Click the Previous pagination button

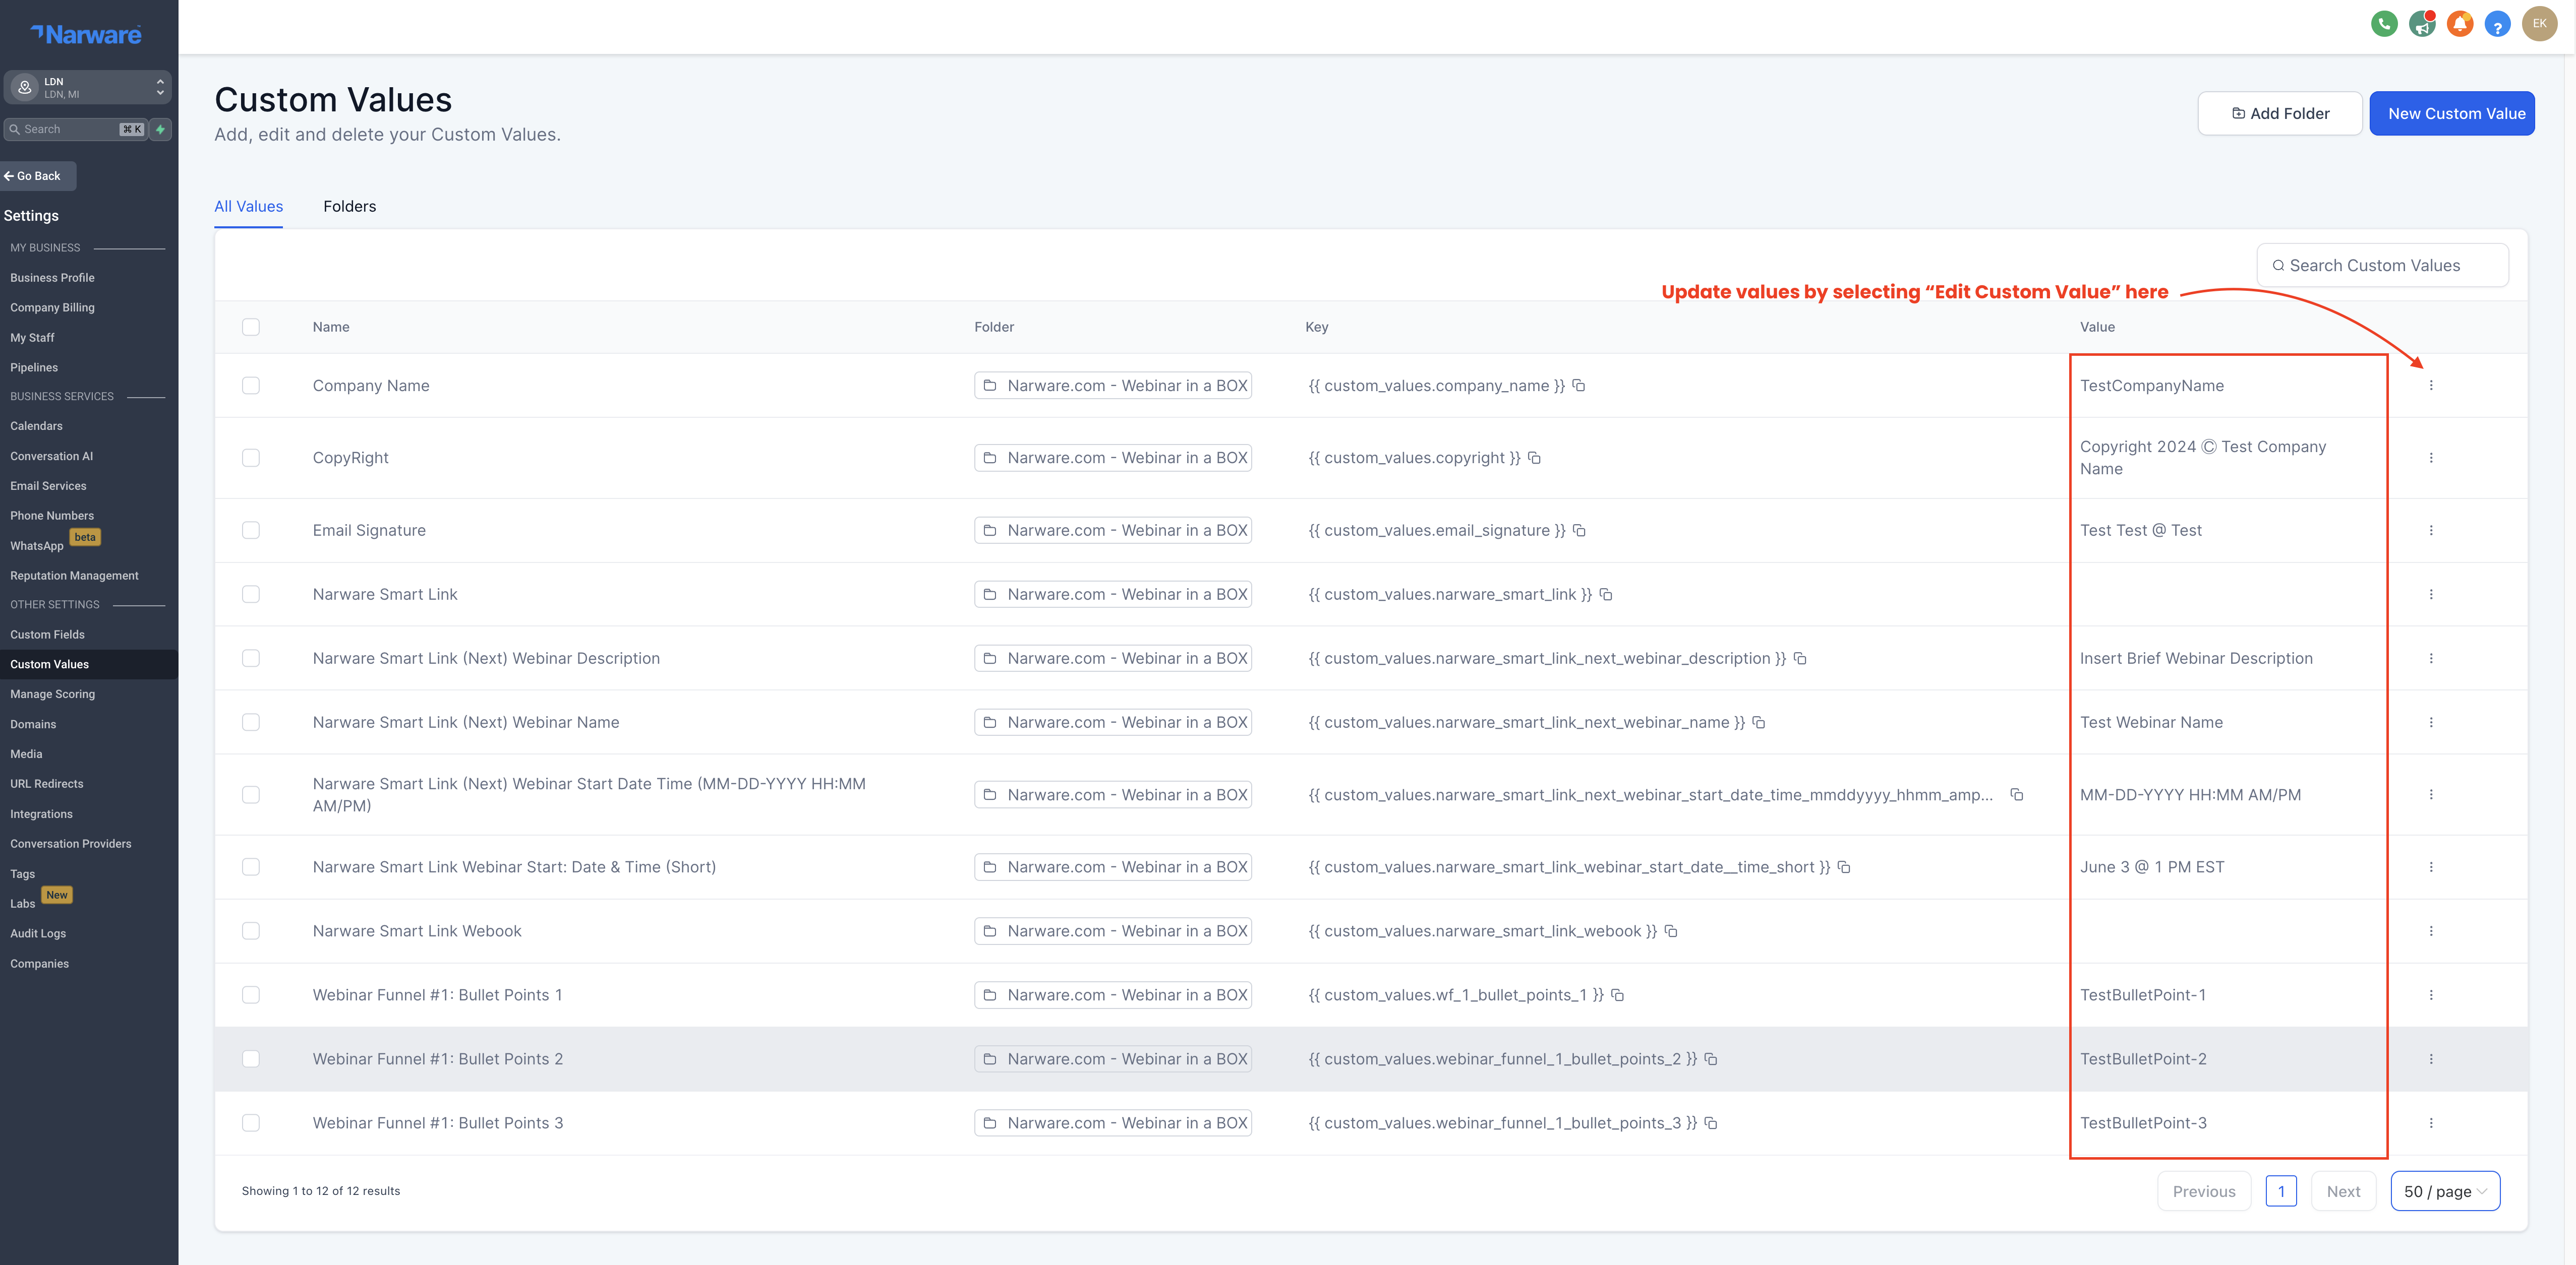tap(2204, 1191)
